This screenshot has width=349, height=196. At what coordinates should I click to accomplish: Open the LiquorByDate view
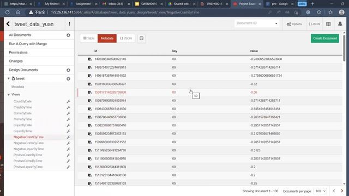[22, 125]
